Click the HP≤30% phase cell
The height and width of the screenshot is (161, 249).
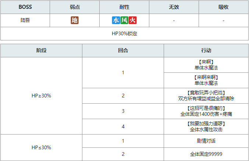coord(41,147)
